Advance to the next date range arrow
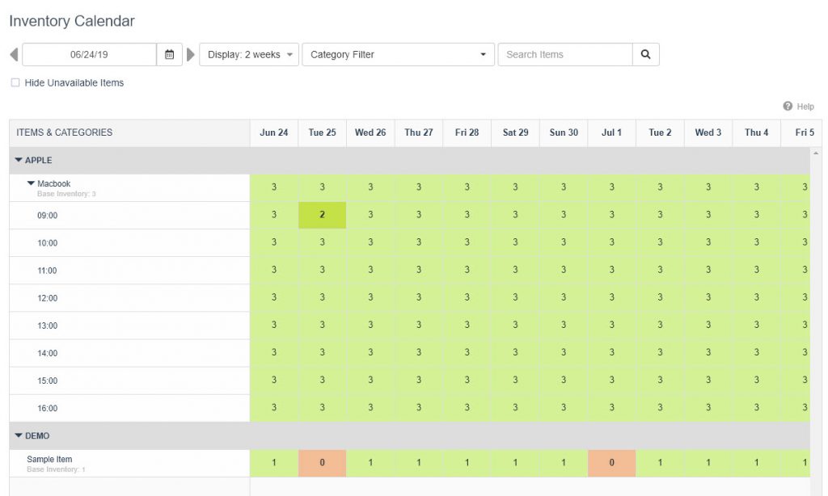Image resolution: width=828 pixels, height=496 pixels. click(x=191, y=54)
